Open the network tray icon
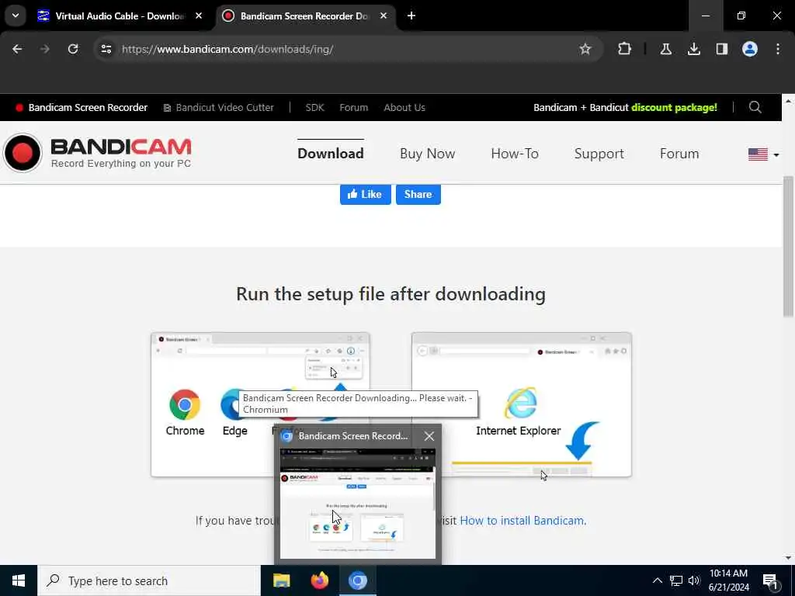 pyautogui.click(x=676, y=580)
